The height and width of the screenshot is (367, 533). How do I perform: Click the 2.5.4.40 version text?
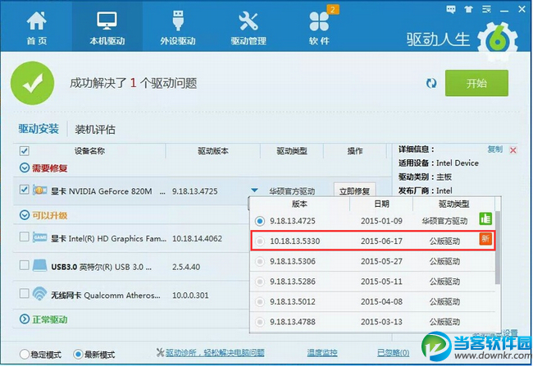(186, 267)
